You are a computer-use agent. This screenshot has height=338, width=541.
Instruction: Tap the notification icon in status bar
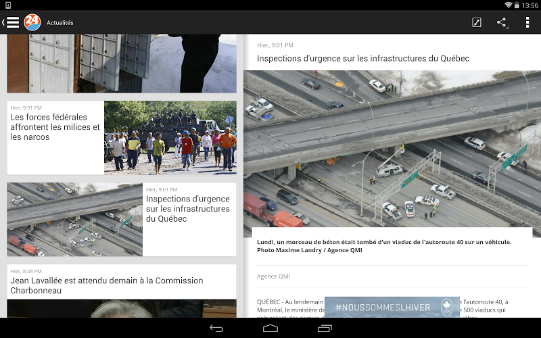(8, 5)
